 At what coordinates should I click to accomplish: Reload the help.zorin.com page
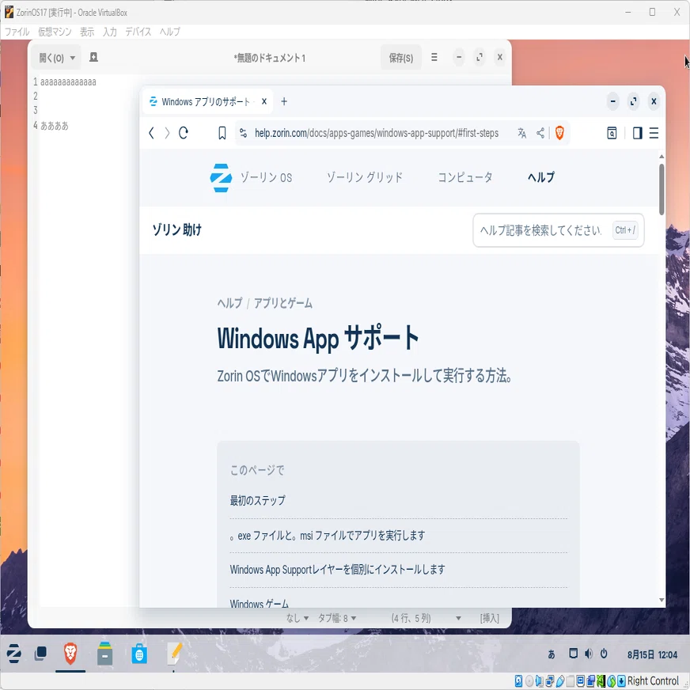point(184,133)
